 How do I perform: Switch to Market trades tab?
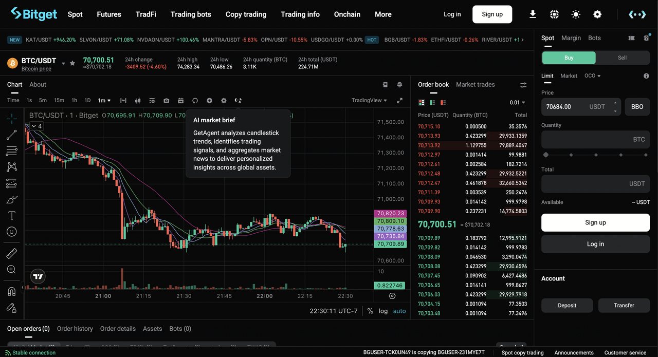click(475, 84)
